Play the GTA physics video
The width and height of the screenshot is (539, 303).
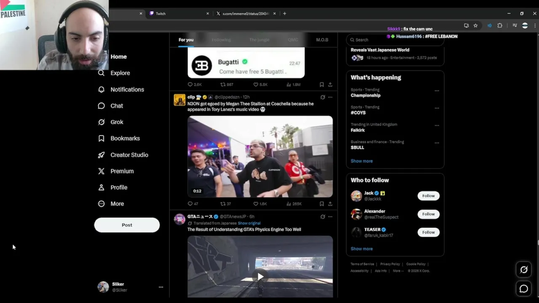[x=260, y=276]
